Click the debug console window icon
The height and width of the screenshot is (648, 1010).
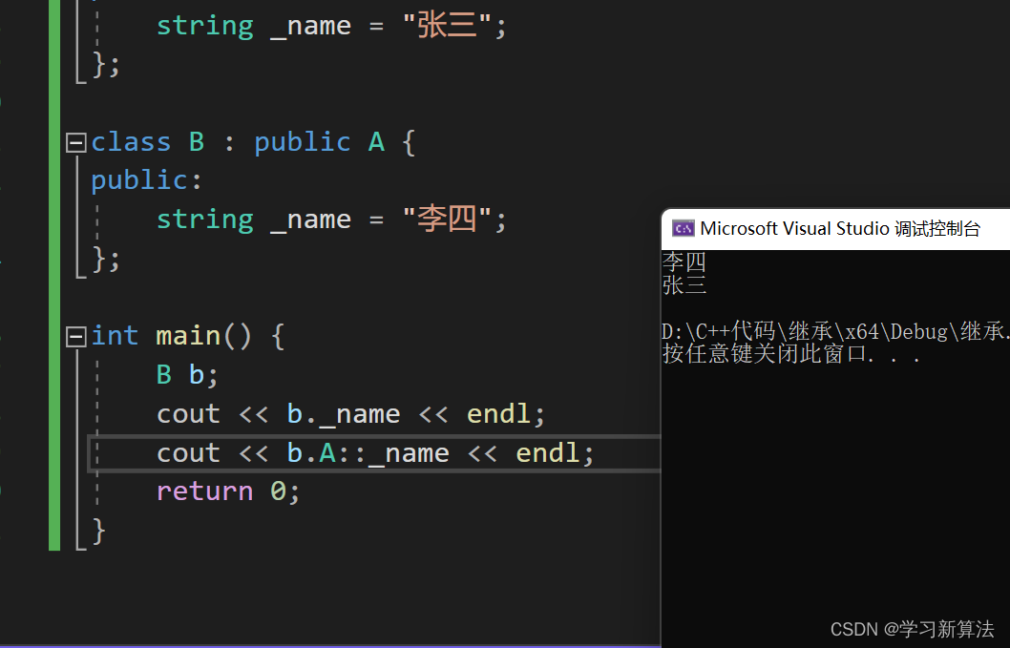click(x=683, y=229)
